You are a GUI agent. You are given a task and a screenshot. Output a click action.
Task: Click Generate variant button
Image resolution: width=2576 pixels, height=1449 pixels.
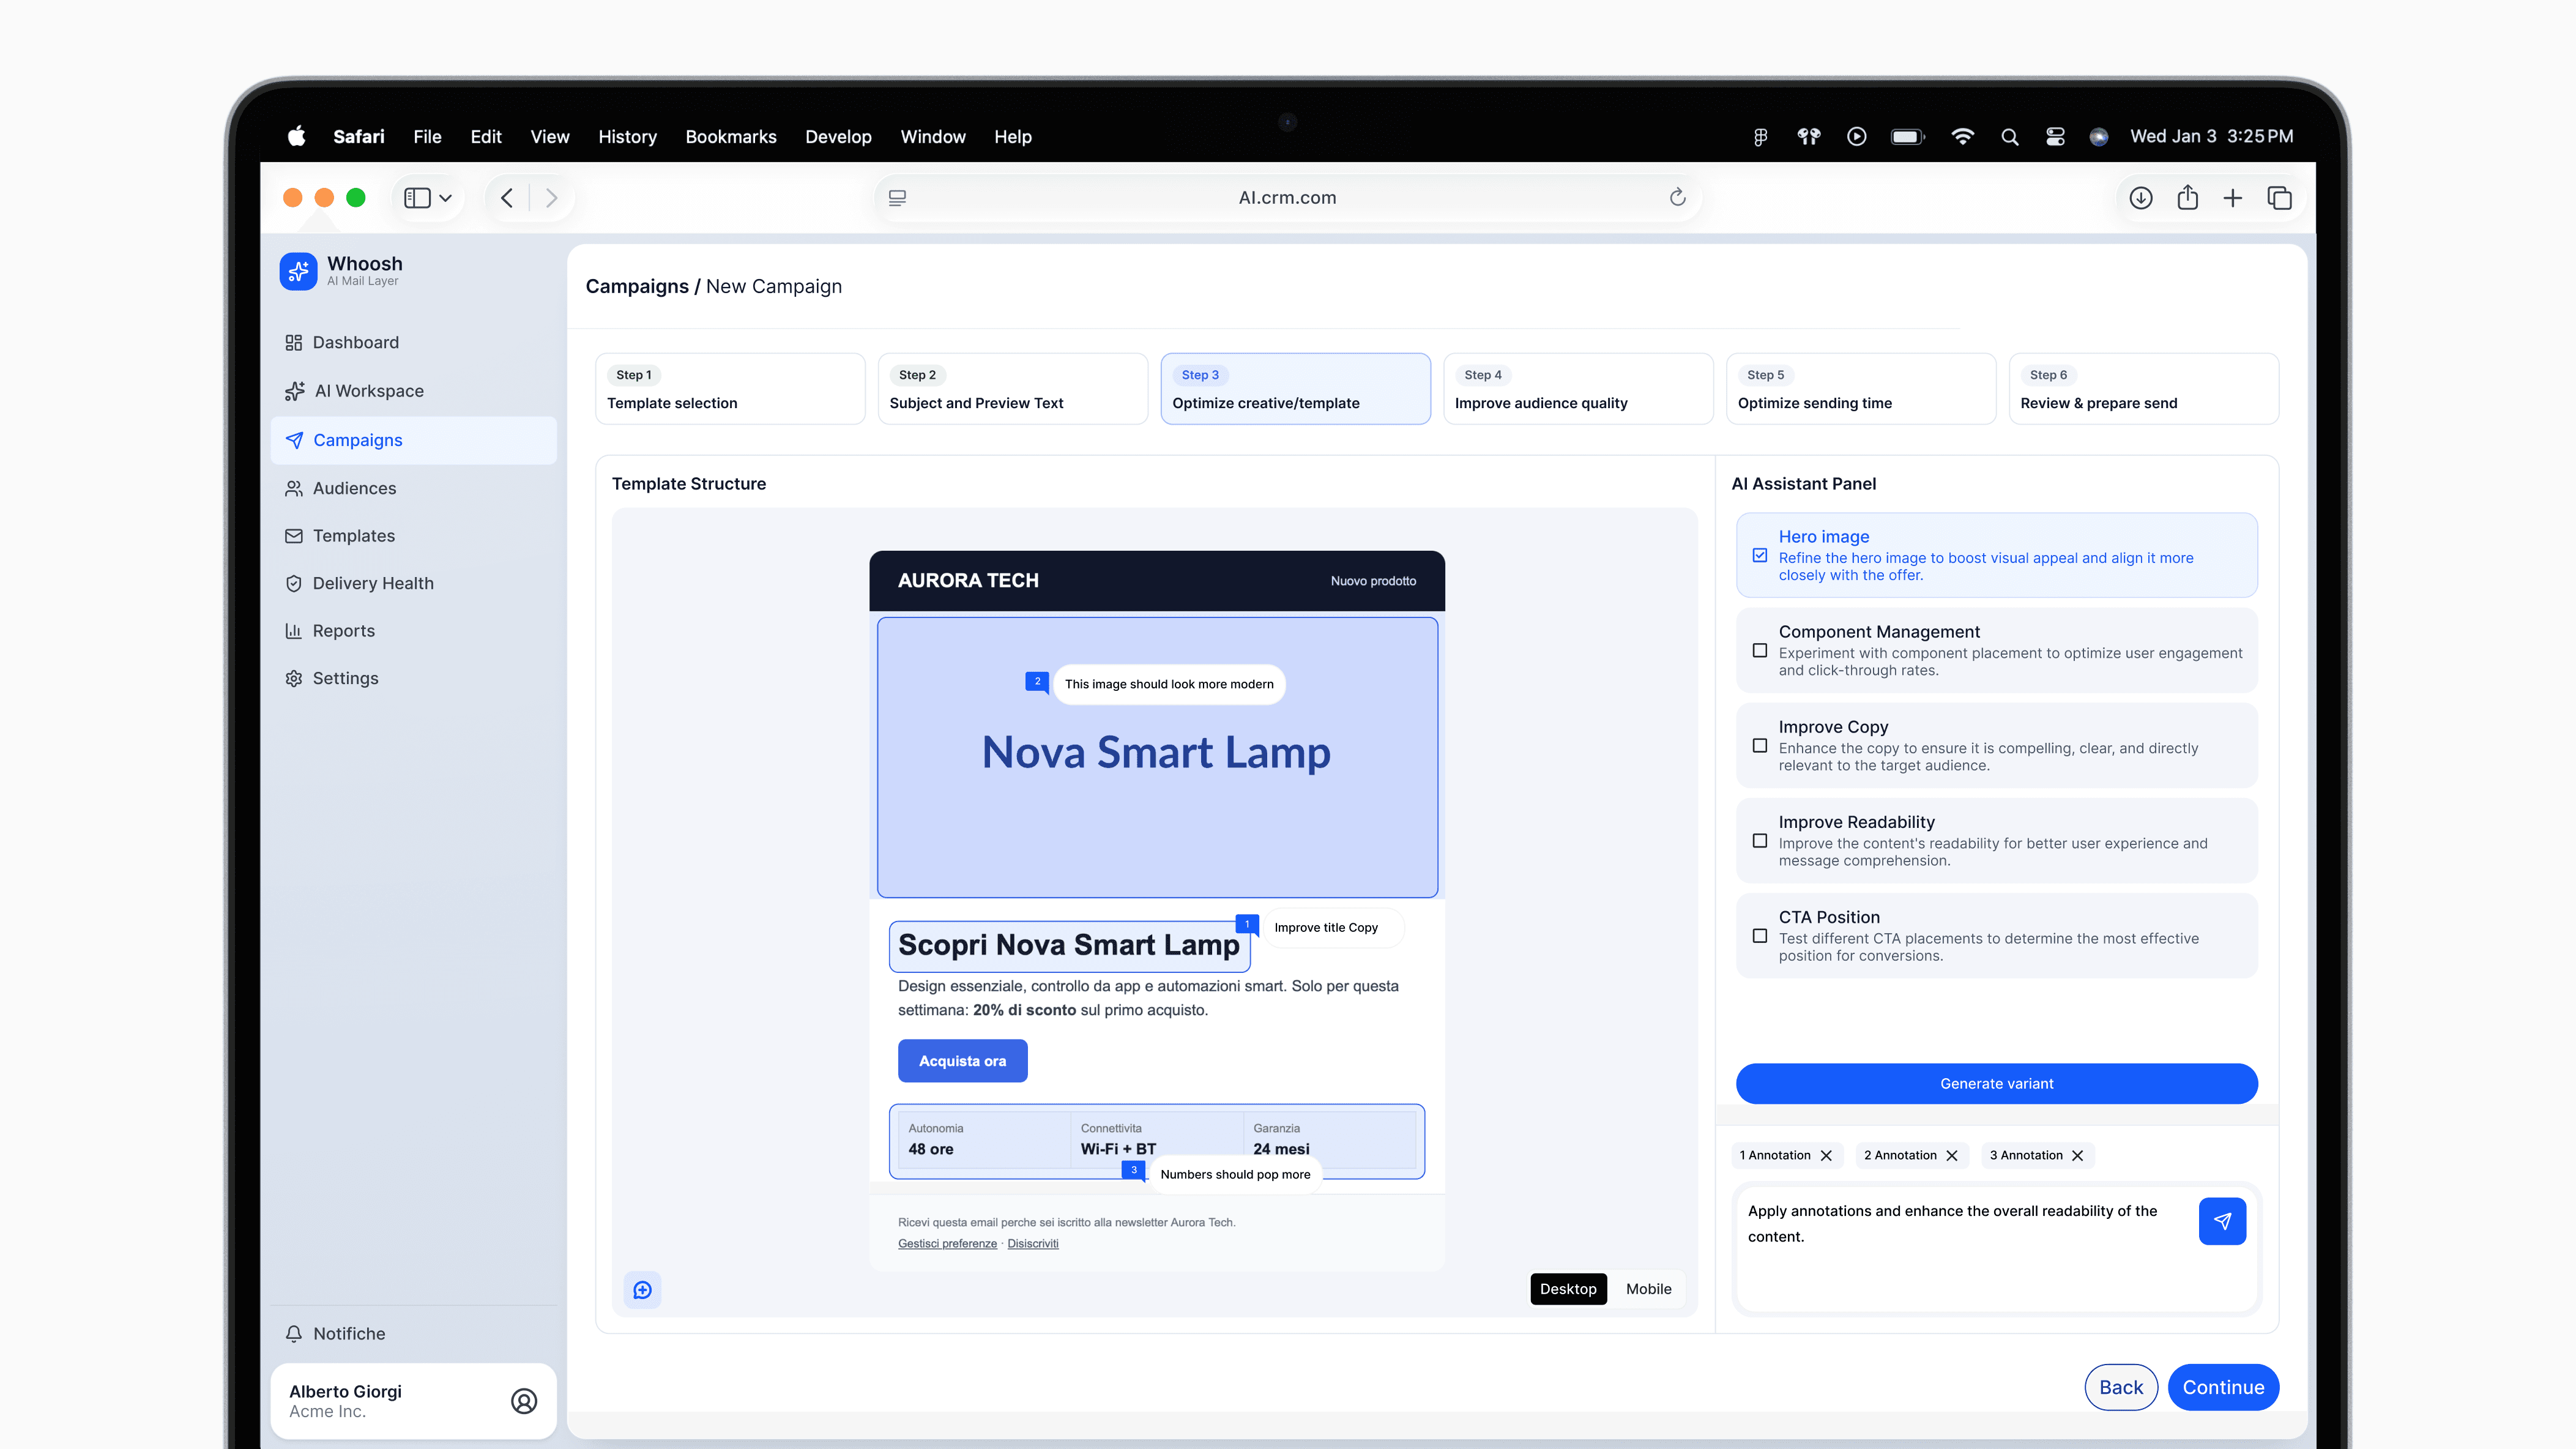1997,1084
